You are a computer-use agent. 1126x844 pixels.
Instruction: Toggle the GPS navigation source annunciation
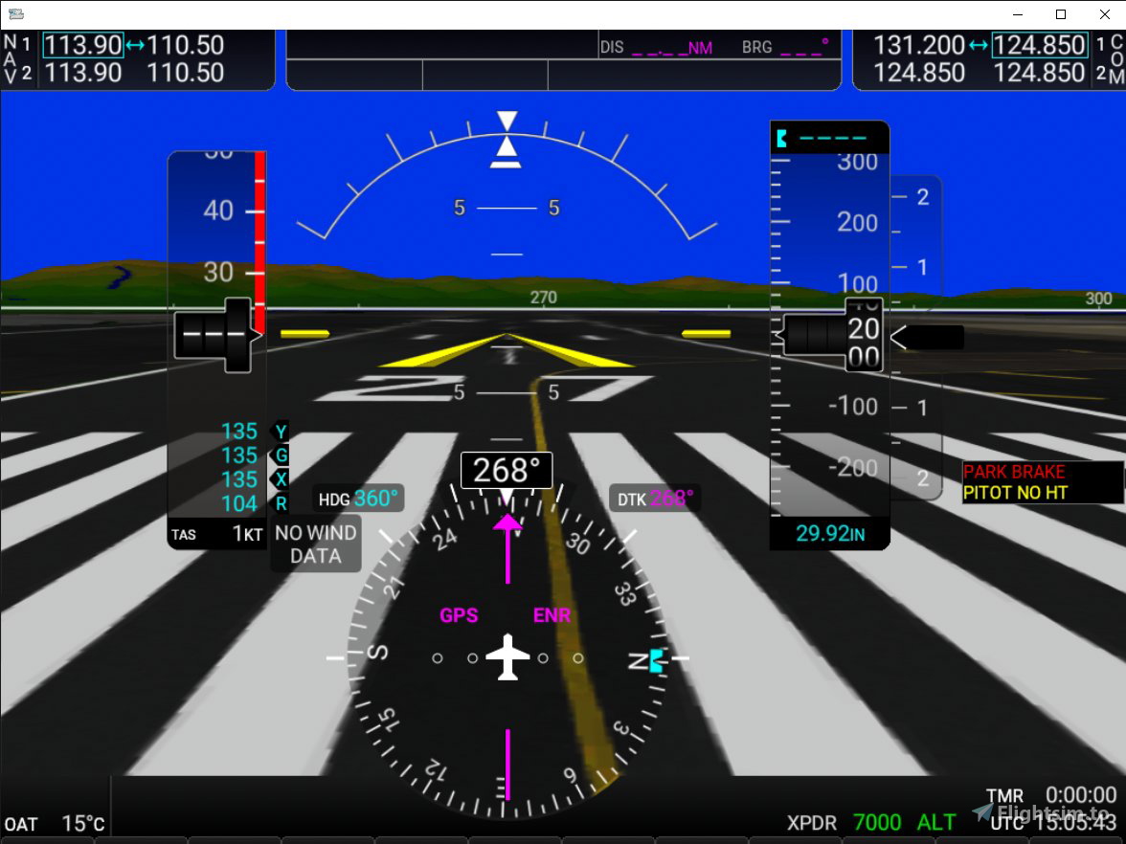coord(459,615)
